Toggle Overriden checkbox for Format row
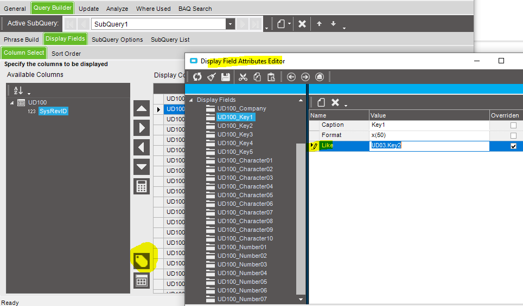523x306 pixels. 513,135
